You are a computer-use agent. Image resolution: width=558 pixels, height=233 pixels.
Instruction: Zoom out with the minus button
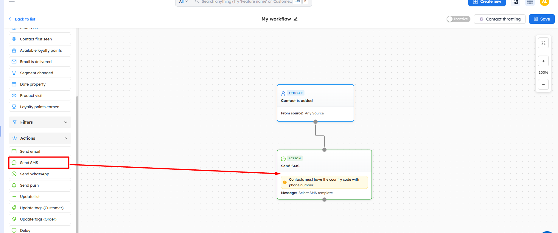(x=543, y=84)
